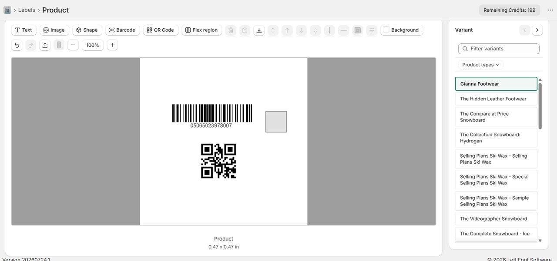The height and width of the screenshot is (261, 557).
Task: Select the Gianna Footwear variant
Action: pos(496,84)
